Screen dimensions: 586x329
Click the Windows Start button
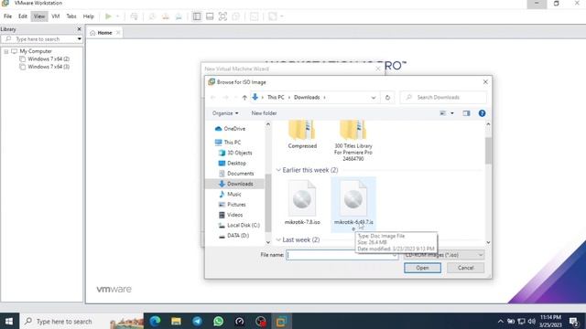point(9,321)
